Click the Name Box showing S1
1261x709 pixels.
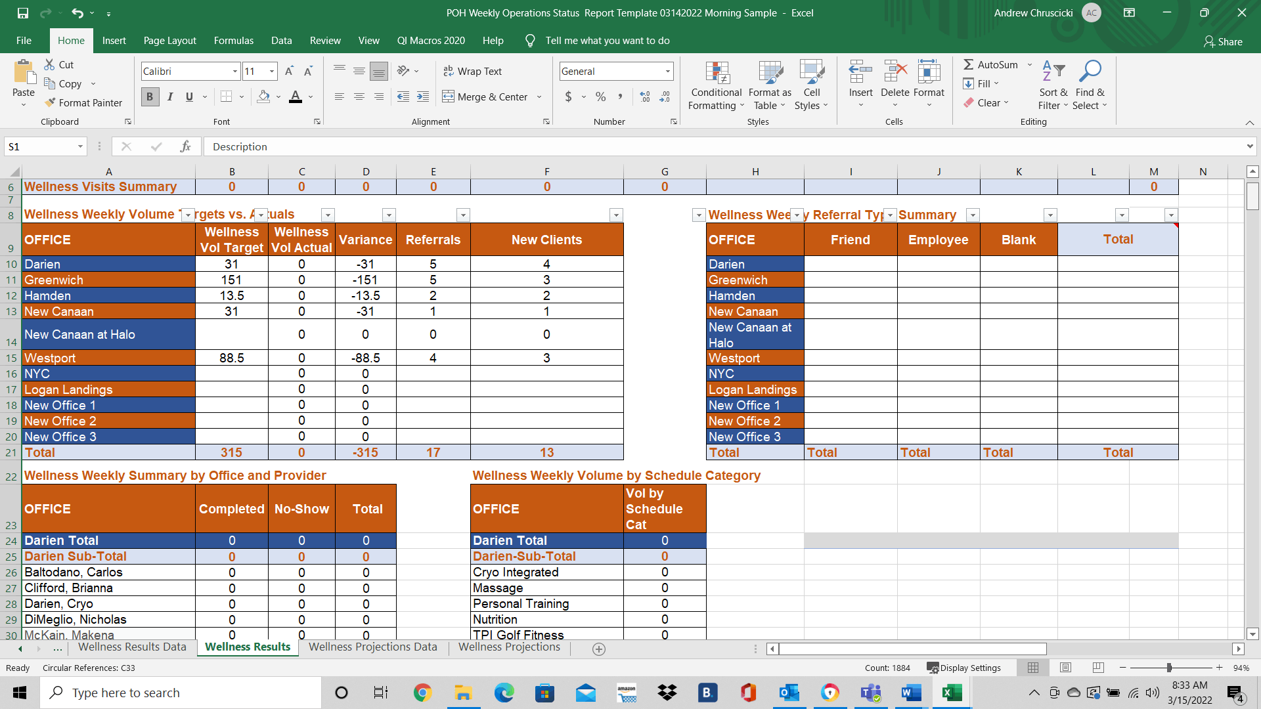click(39, 146)
